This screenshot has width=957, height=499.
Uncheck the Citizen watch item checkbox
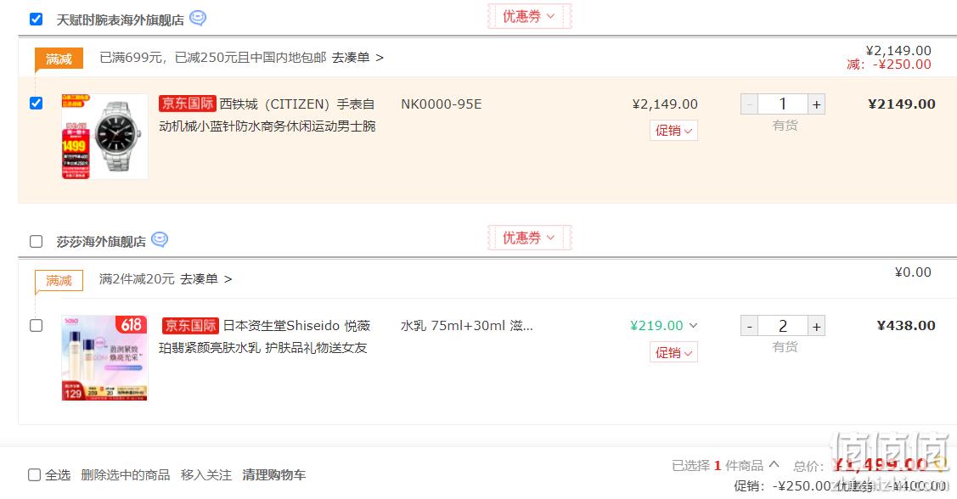point(36,103)
